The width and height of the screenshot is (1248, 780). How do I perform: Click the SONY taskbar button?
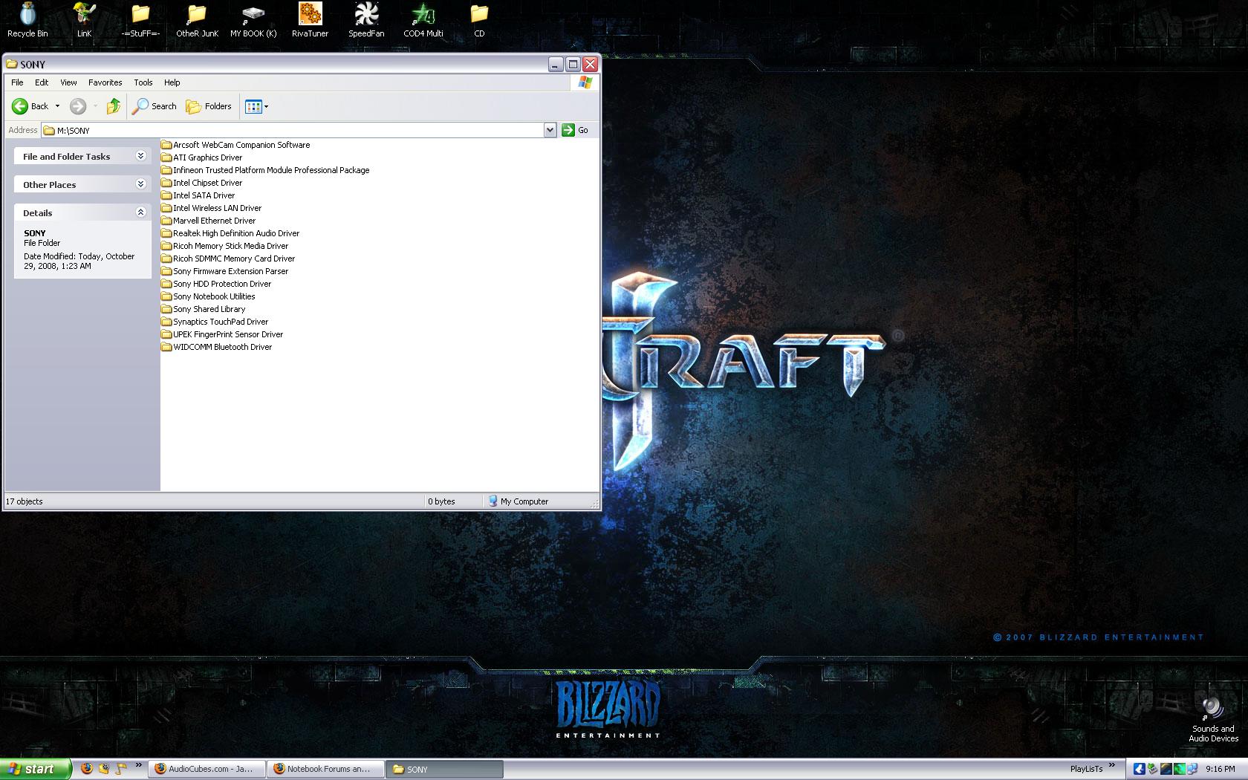click(x=443, y=769)
